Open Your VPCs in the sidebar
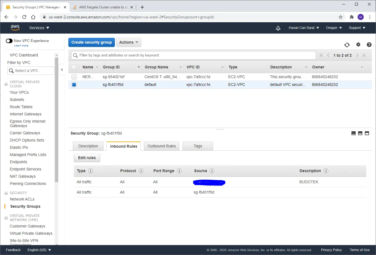Viewport: 376px width, 255px height. click(x=19, y=92)
